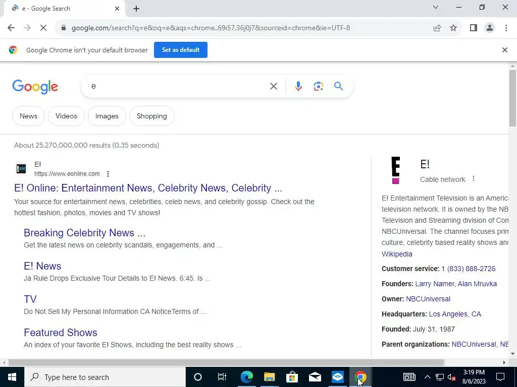Open the tab search chevron in title bar
Image resolution: width=517 pixels, height=387 pixels.
tap(436, 7)
